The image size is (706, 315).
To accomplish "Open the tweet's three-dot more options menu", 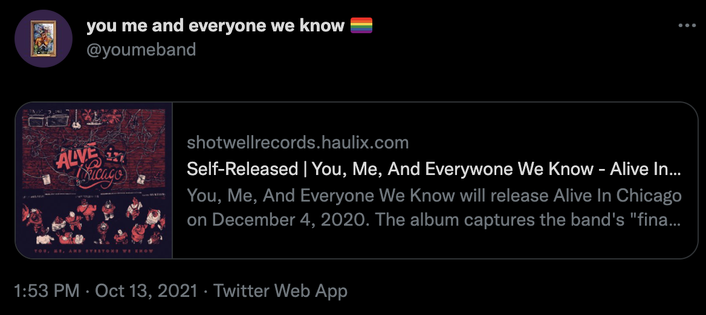I will click(x=687, y=26).
